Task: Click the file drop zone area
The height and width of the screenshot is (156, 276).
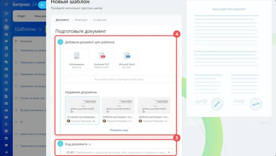Action: tap(119, 79)
